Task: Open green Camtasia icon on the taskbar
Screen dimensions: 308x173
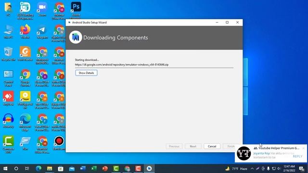Action: (116, 169)
